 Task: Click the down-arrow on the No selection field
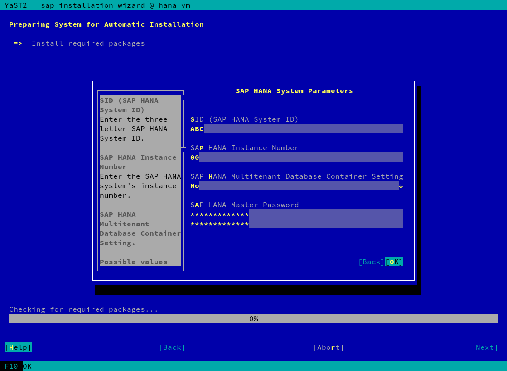401,185
